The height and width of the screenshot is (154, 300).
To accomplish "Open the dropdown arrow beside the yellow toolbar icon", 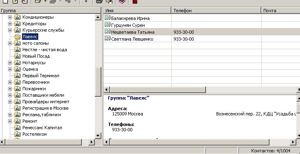I will (45, 1).
